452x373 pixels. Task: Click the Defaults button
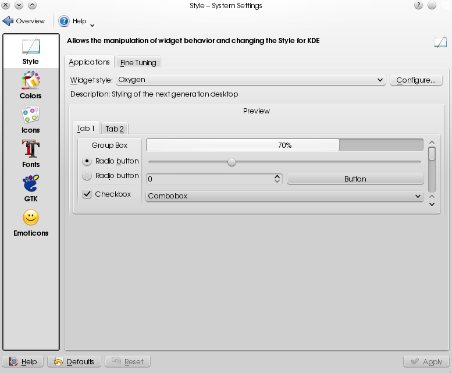tap(74, 361)
